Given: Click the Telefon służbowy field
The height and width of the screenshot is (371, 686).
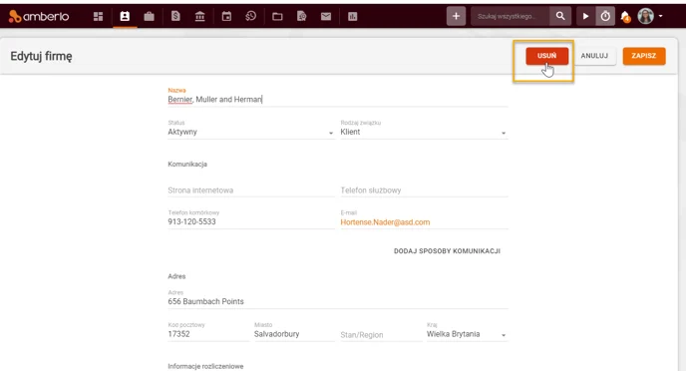Looking at the screenshot, I should [x=424, y=190].
